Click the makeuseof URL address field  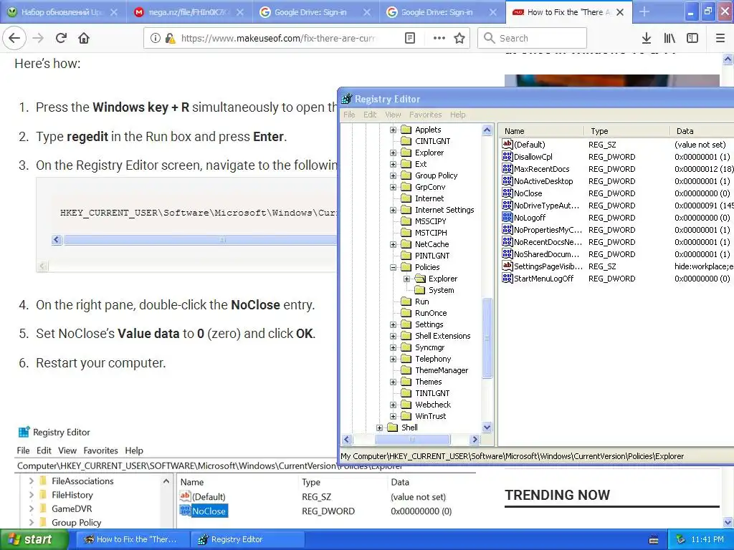click(277, 38)
